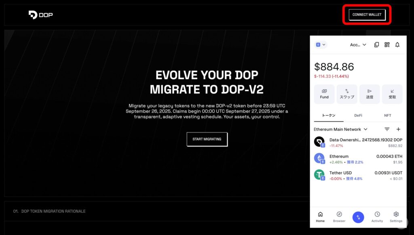Go to wallet Home tab
414x235 pixels.
320,217
